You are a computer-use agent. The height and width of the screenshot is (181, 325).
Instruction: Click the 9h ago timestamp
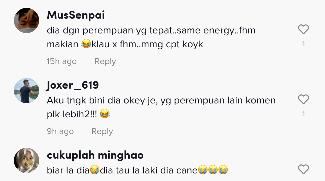coord(60,131)
